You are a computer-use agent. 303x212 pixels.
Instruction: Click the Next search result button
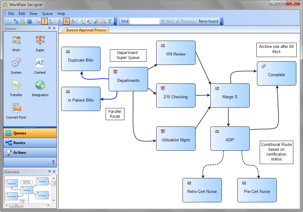(167, 21)
